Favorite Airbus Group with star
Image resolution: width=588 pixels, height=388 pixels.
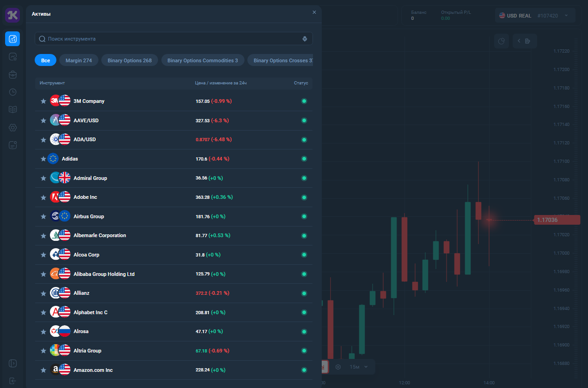point(43,216)
